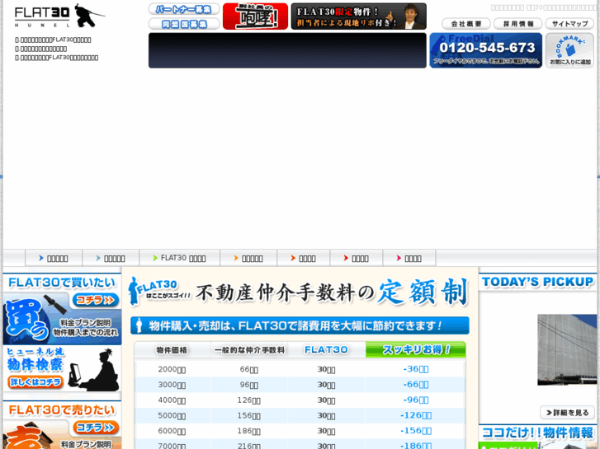Screen dimensions: 600x449
Task: Click the -36 savings value
Action: pos(416,369)
